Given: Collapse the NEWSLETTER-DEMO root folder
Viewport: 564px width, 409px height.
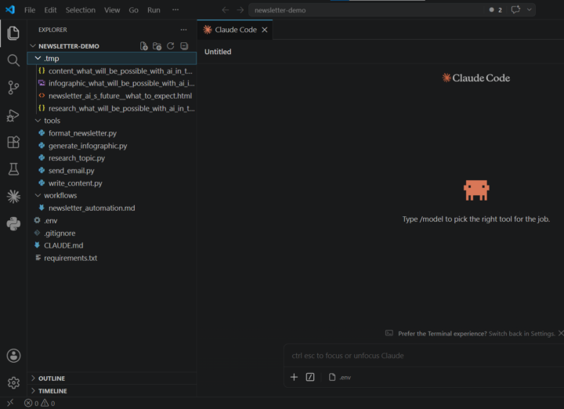Looking at the screenshot, I should [x=33, y=46].
